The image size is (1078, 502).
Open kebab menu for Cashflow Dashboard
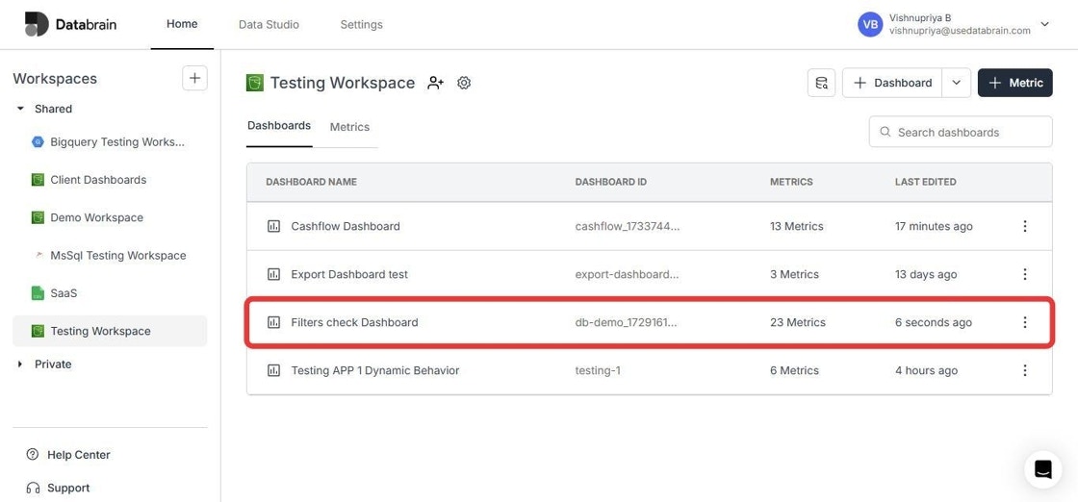pyautogui.click(x=1024, y=226)
